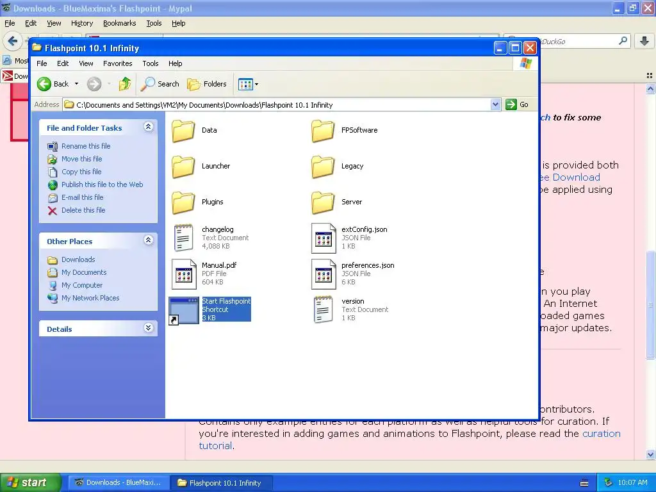
Task: Open the Mypal browser History menu
Action: (81, 24)
